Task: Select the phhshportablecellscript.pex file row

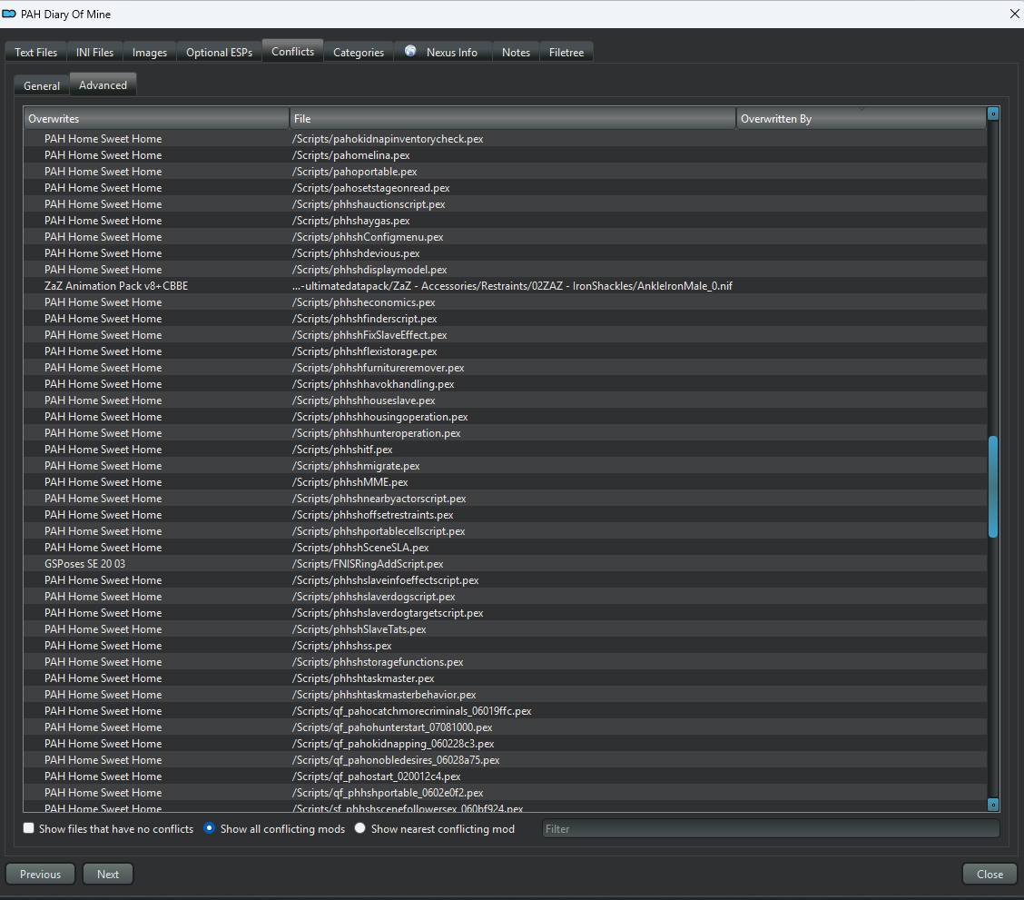Action: [505, 530]
